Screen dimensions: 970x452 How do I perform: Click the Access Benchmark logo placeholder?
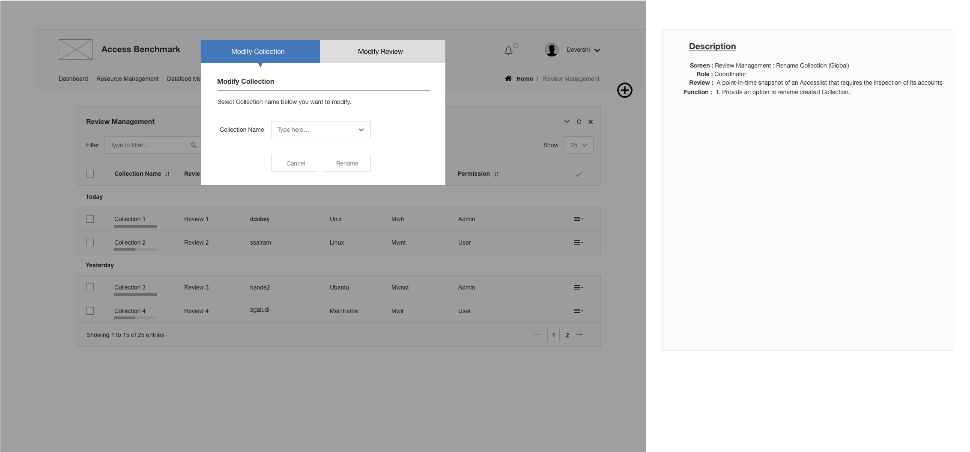(x=75, y=50)
